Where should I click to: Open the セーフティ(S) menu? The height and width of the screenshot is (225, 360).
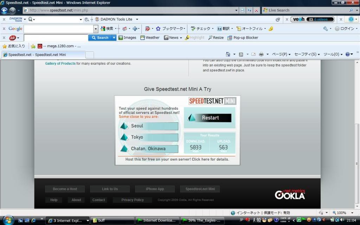point(307,54)
